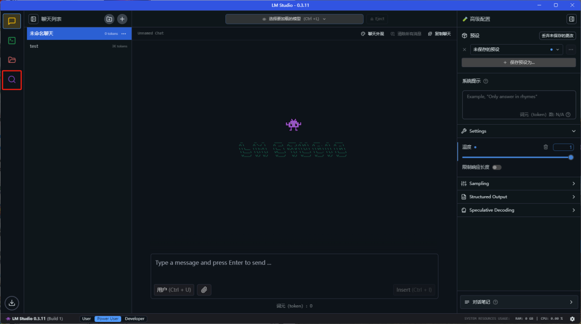Image resolution: width=581 pixels, height=324 pixels.
Task: Open app settings gear in status bar
Action: click(572, 319)
